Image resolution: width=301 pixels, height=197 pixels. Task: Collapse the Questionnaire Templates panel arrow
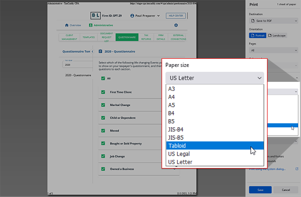93,52
